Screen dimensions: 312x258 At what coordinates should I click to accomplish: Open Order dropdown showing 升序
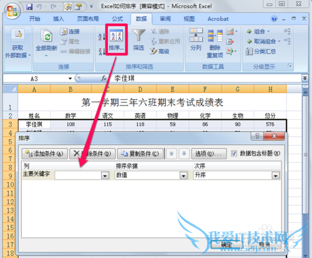(276, 176)
